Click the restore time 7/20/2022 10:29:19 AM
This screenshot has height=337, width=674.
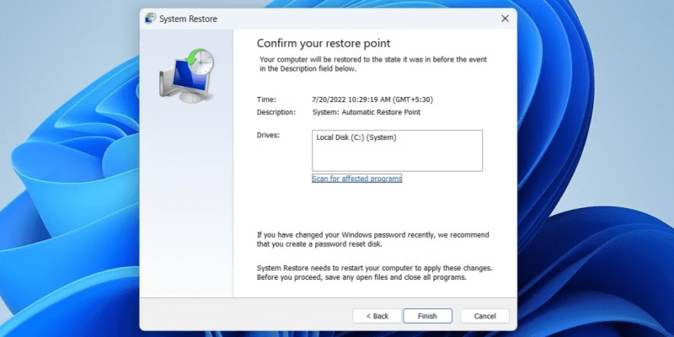click(372, 99)
